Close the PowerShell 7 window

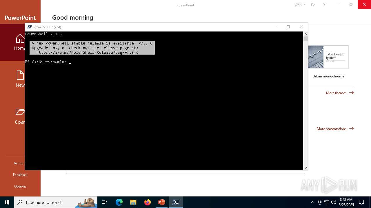tap(301, 27)
